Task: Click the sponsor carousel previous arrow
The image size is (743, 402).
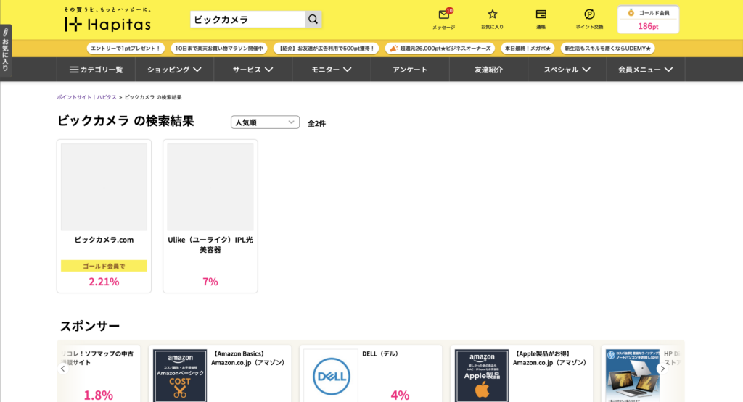Action: [x=62, y=369]
